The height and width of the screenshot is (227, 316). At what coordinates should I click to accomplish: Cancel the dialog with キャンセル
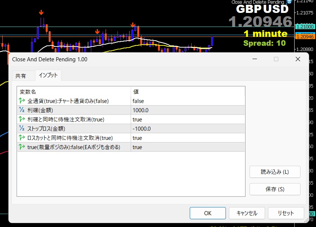click(x=247, y=213)
